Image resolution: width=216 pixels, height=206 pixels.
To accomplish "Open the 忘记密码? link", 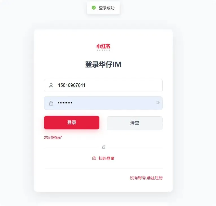I will coord(53,138).
